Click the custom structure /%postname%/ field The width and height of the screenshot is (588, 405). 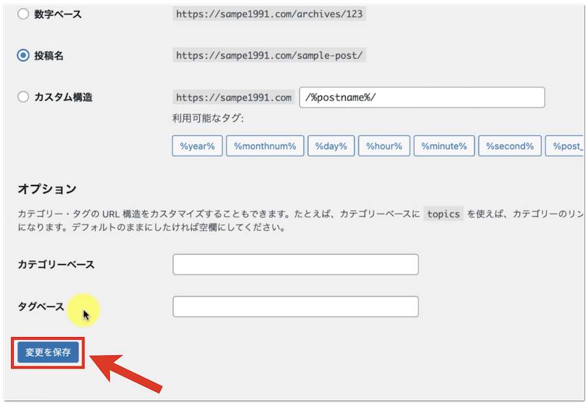[421, 97]
